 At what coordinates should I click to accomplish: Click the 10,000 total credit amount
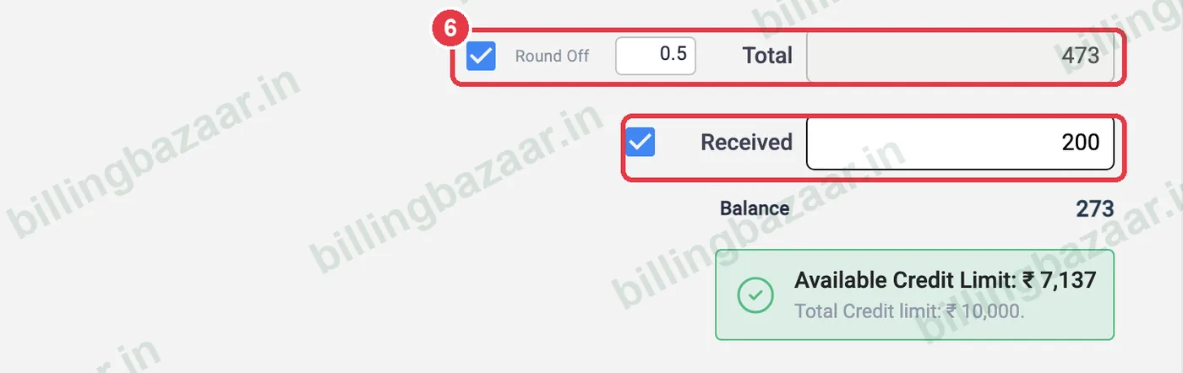tap(993, 311)
